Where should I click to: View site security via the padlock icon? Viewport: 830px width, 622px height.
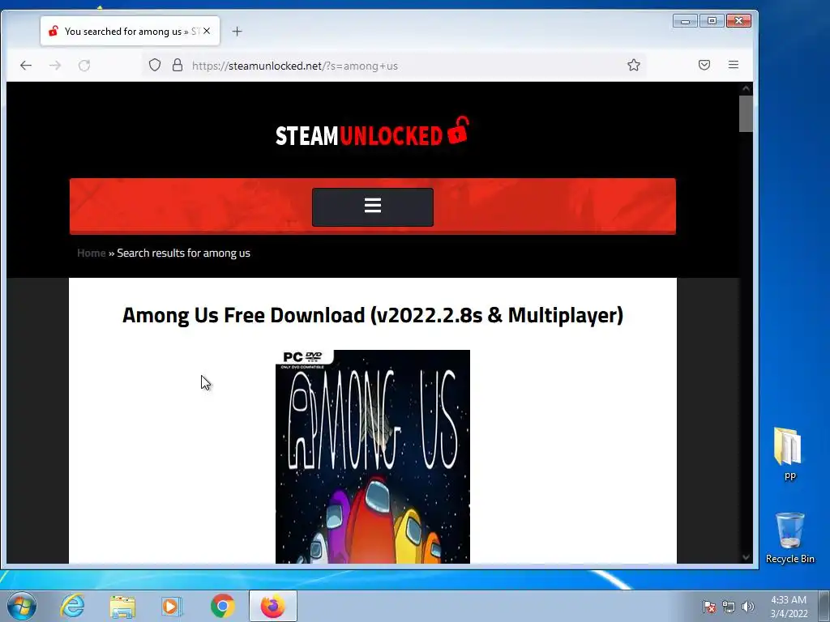click(178, 65)
